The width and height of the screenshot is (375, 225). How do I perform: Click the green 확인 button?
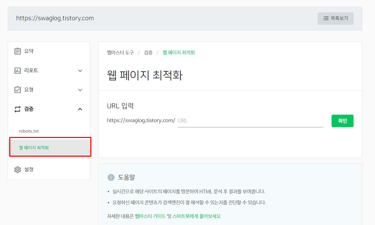tap(342, 121)
